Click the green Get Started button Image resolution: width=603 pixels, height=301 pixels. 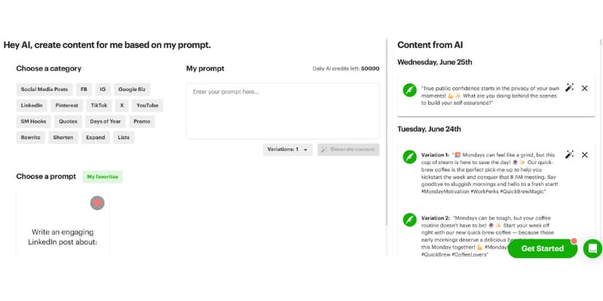(x=543, y=248)
